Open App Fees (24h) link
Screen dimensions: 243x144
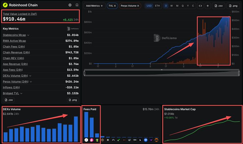pyautogui.click(x=13, y=70)
